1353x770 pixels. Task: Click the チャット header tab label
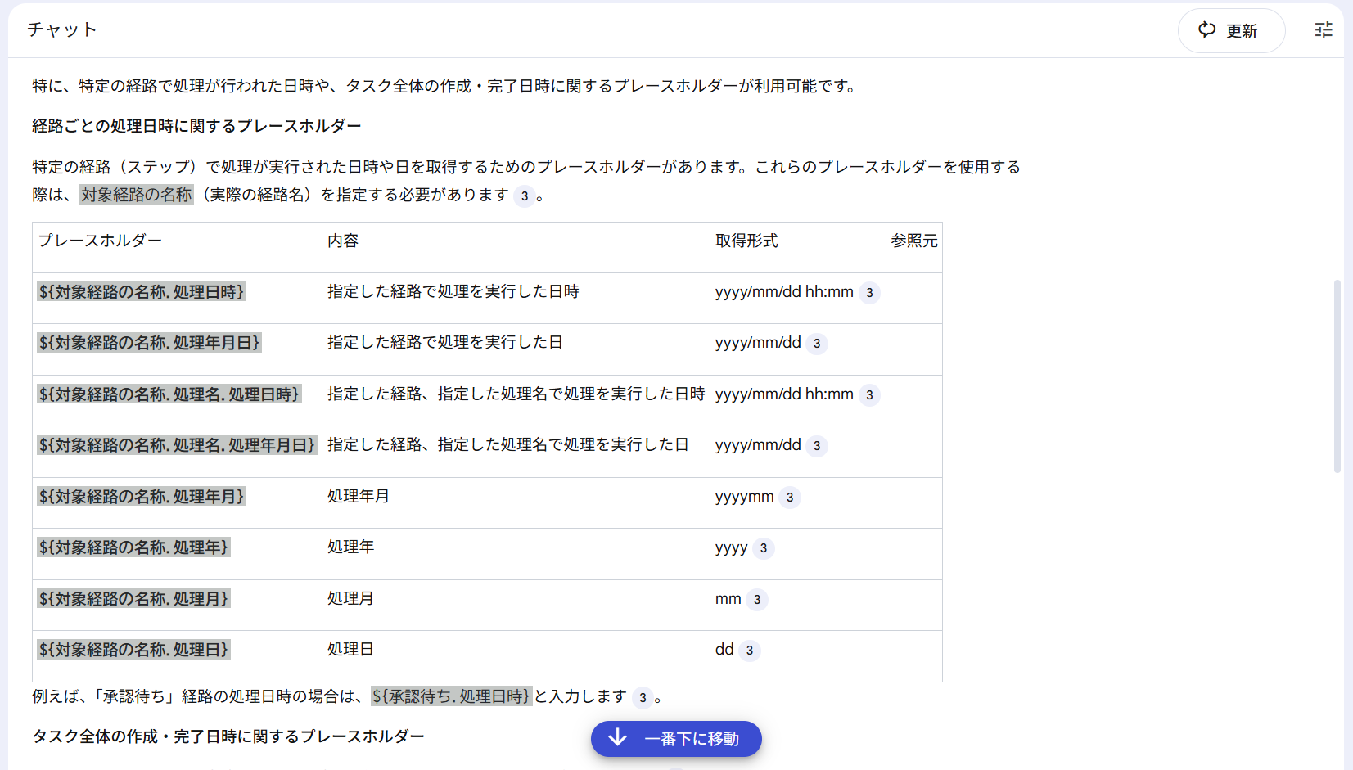[x=61, y=29]
